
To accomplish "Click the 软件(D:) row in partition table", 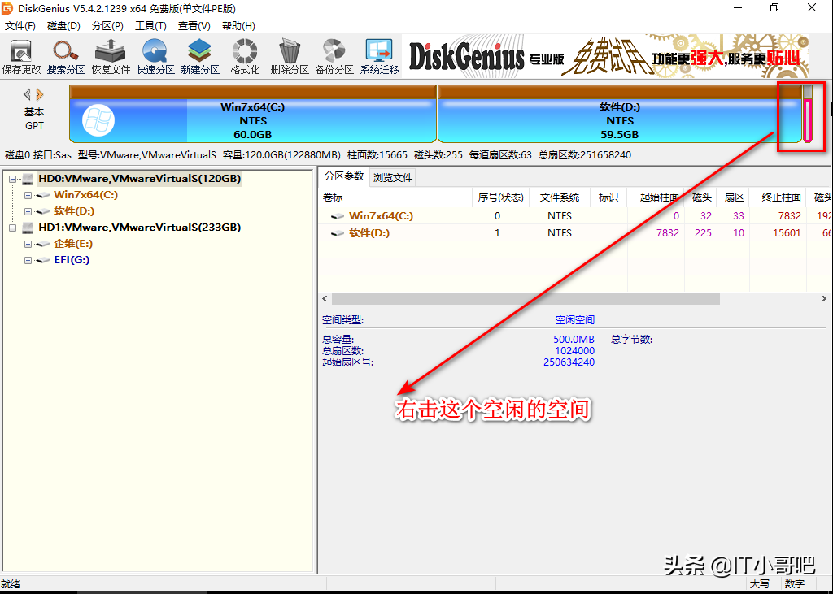I will [x=575, y=232].
